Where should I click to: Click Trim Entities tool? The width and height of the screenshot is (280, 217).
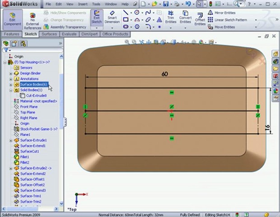point(170,17)
